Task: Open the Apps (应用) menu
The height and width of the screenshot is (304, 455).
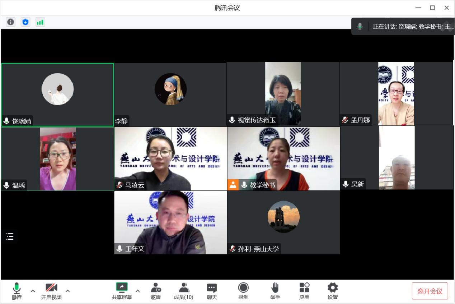Action: coord(304,291)
